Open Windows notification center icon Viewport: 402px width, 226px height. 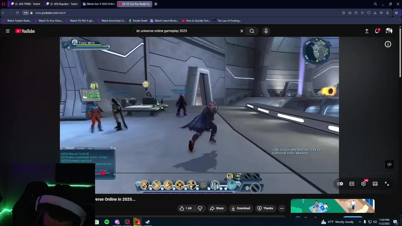click(395, 222)
